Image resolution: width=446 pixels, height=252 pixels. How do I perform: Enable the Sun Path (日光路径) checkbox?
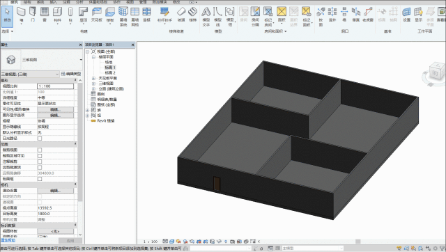click(40, 139)
